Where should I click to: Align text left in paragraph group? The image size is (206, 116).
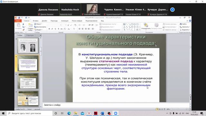[80, 29]
